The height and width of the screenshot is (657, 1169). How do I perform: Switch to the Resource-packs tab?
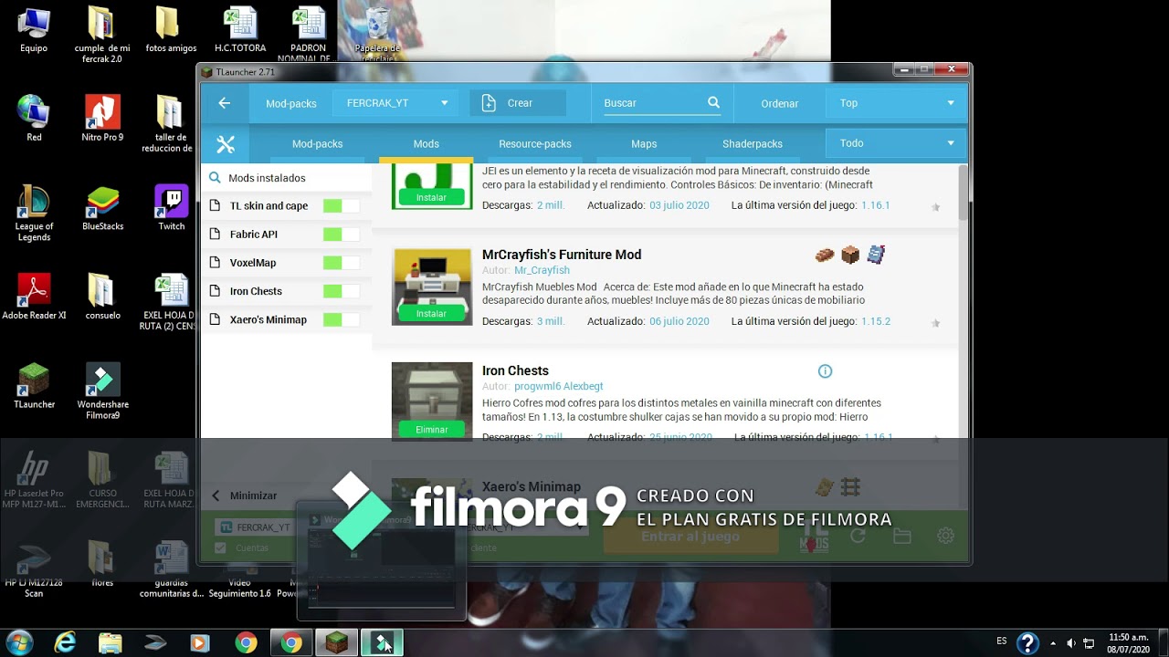535,144
